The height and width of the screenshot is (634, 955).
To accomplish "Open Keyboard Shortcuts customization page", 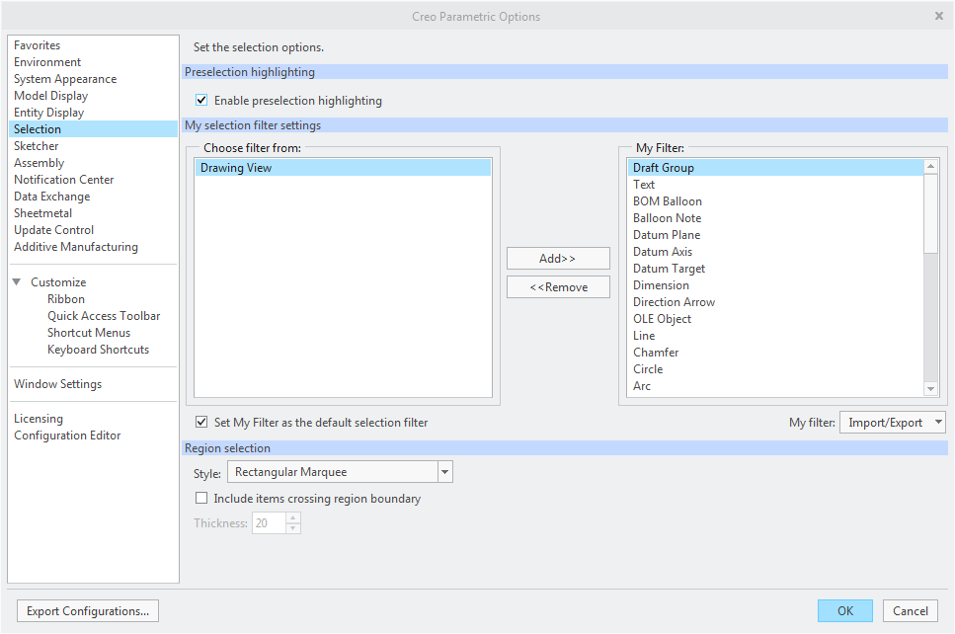I will pos(98,350).
